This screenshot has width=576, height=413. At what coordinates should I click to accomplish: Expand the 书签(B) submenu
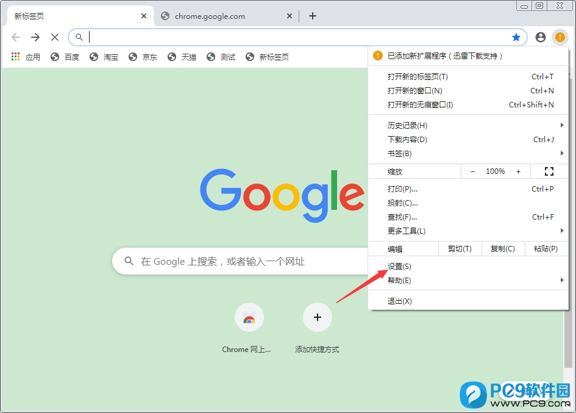[468, 153]
